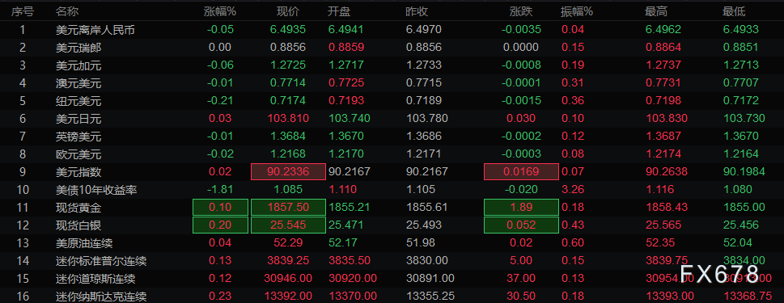Sort by the 现价 column header
This screenshot has width=784, height=303.
288,11
